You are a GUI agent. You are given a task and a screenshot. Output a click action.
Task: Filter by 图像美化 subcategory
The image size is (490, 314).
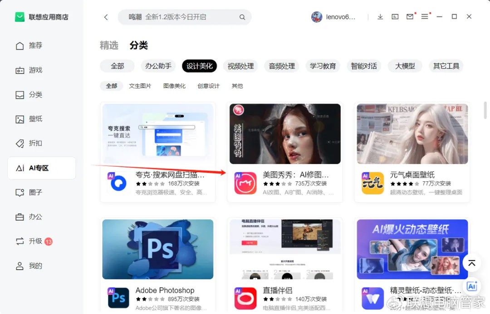pos(174,86)
